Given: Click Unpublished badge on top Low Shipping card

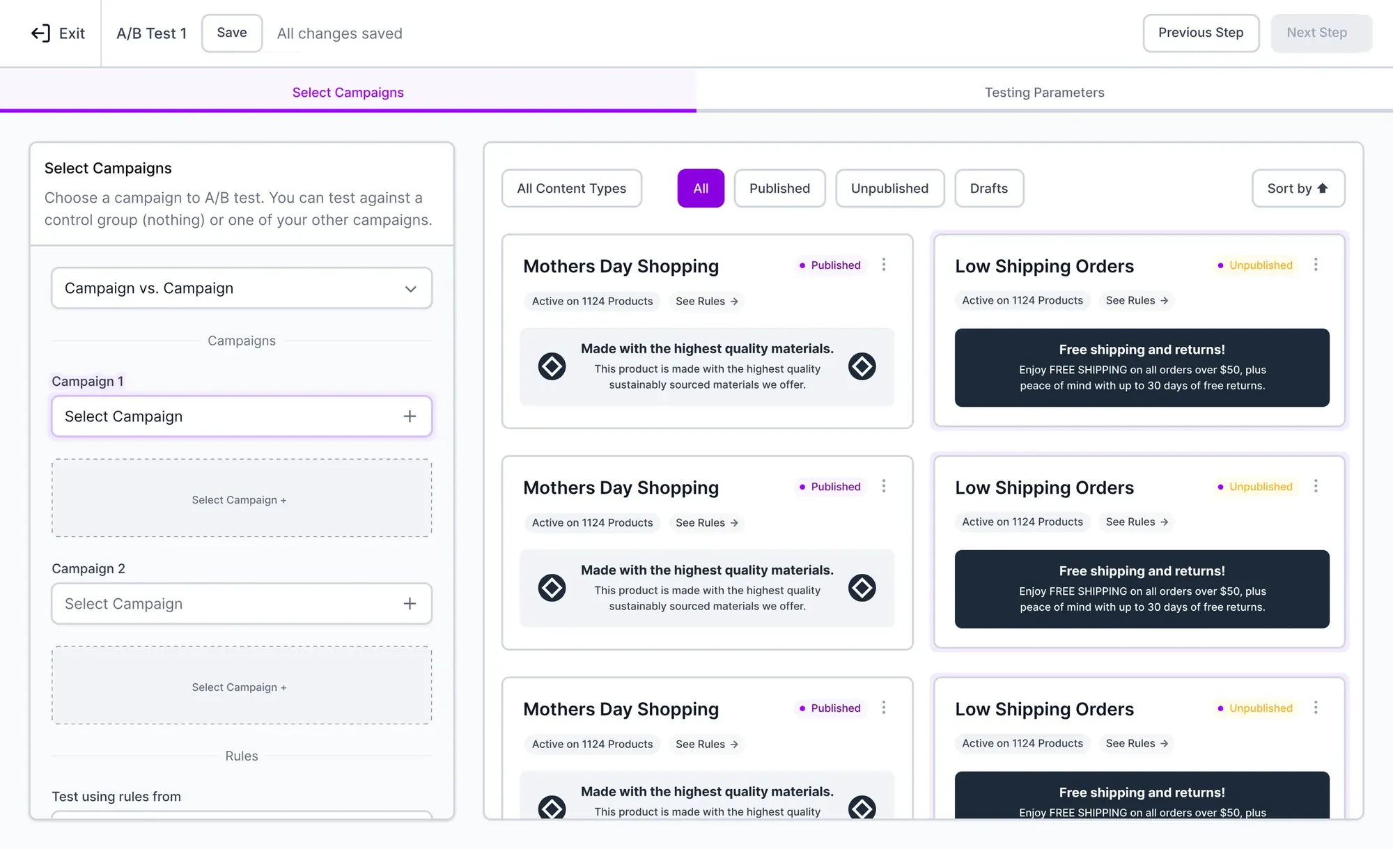Looking at the screenshot, I should coord(1254,265).
